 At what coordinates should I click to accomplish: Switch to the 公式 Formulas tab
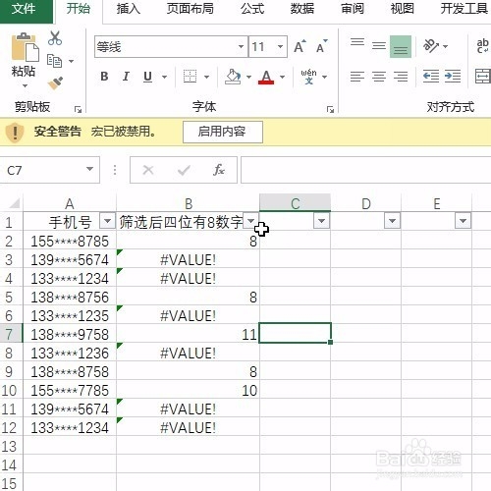click(252, 9)
